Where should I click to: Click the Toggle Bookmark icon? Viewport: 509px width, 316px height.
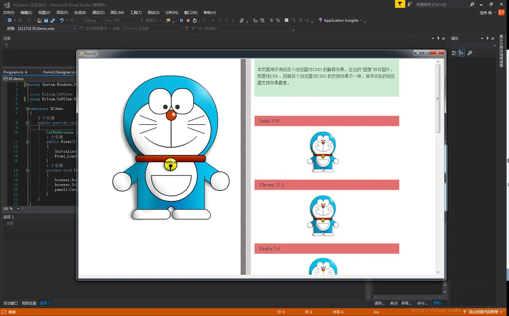tap(287, 20)
